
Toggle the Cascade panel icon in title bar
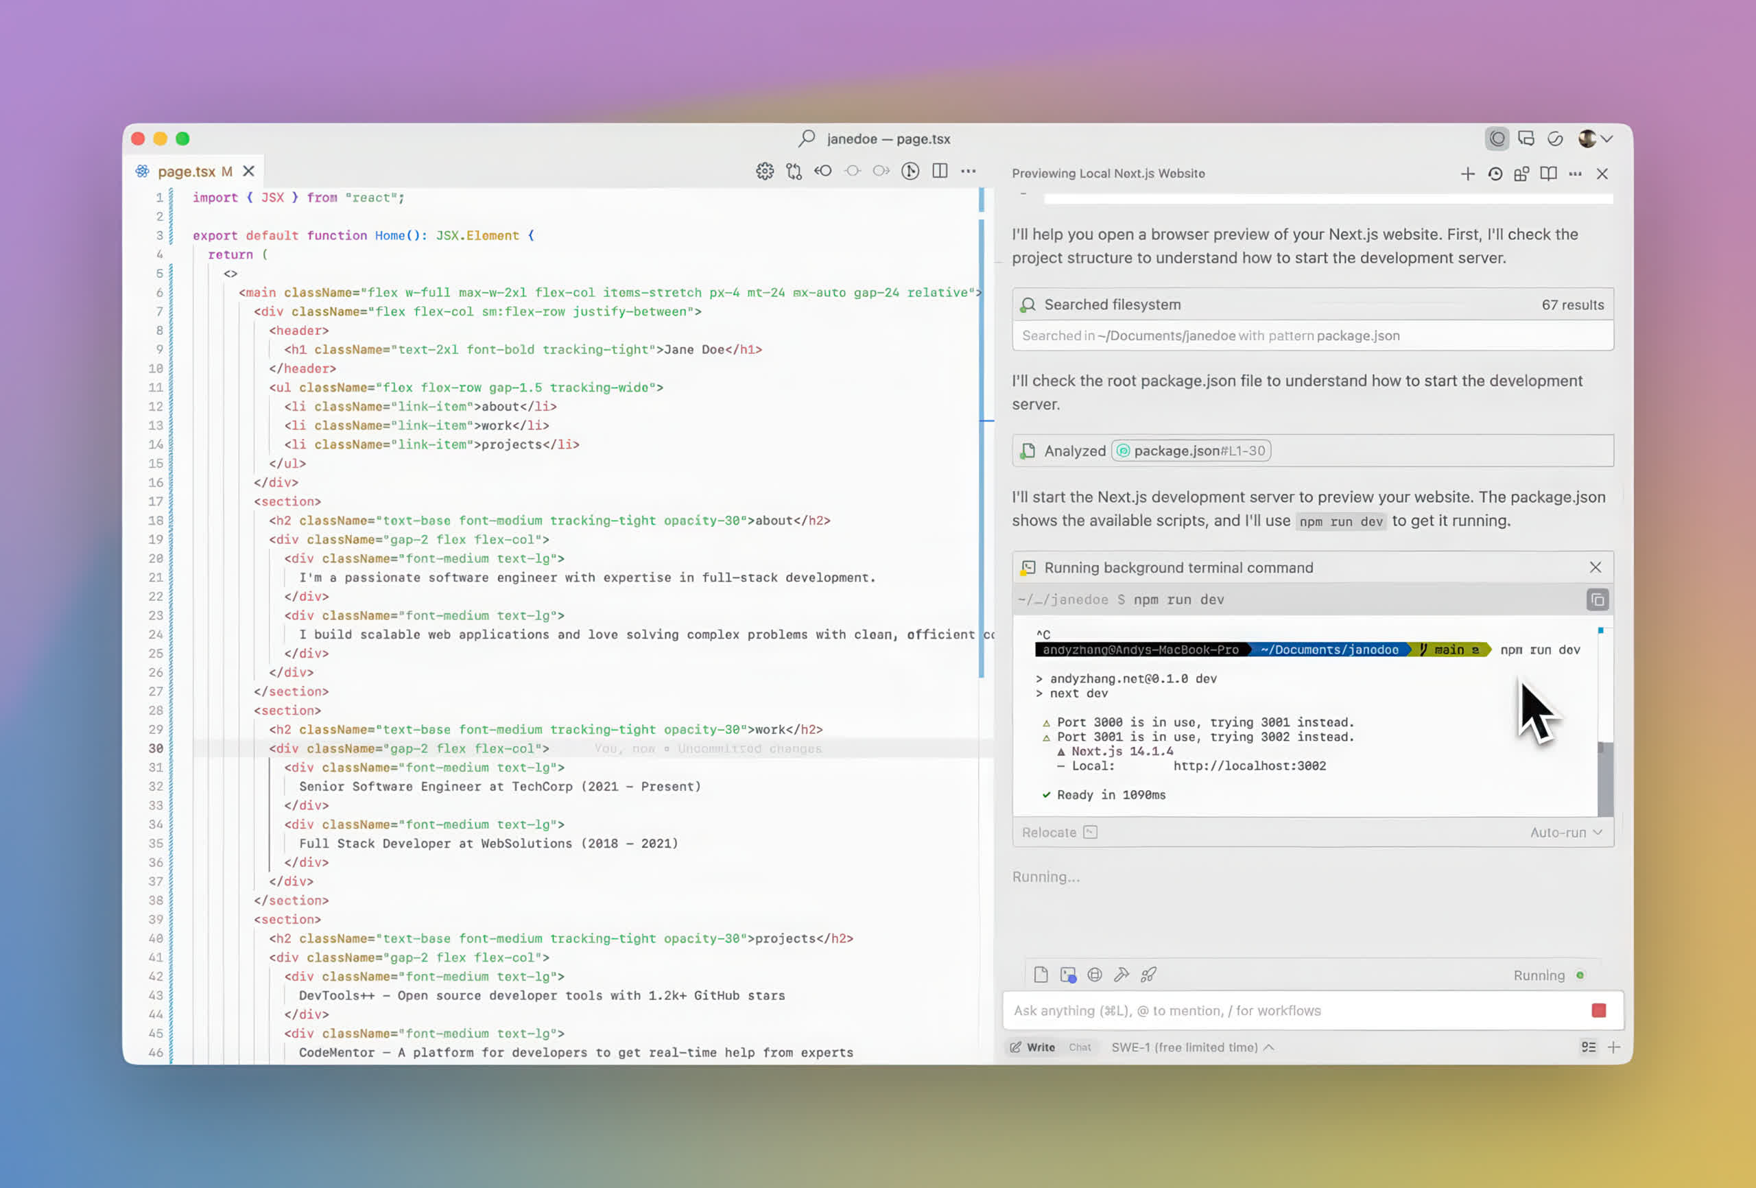tap(1497, 139)
